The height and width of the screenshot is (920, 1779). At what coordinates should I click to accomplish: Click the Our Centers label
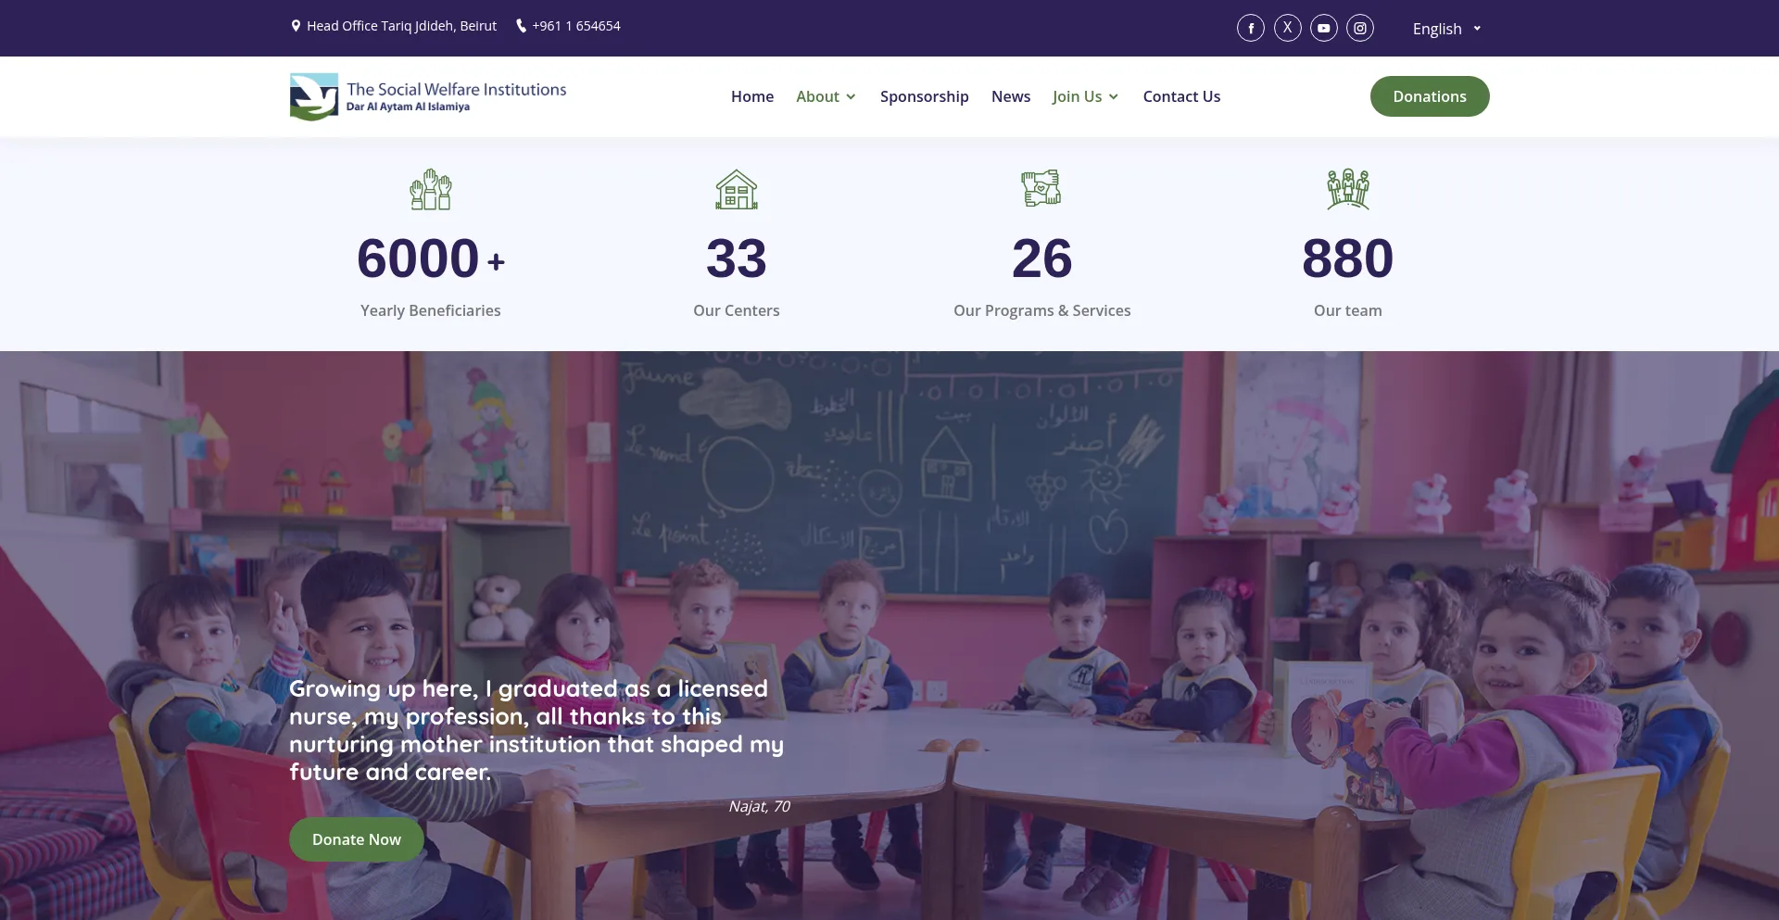click(x=737, y=310)
